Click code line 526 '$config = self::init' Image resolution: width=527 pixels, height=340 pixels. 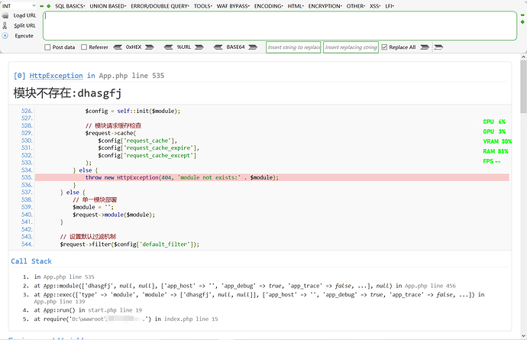(133, 111)
